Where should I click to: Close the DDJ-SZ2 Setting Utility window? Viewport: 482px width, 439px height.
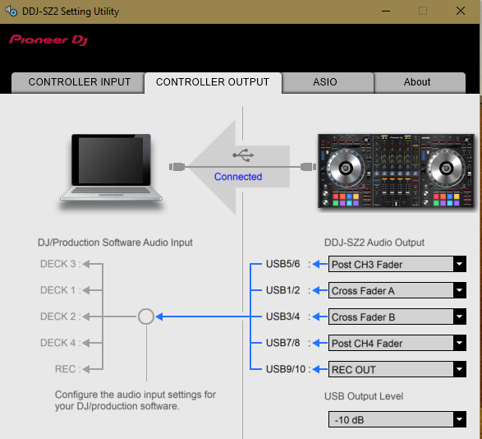pyautogui.click(x=460, y=11)
